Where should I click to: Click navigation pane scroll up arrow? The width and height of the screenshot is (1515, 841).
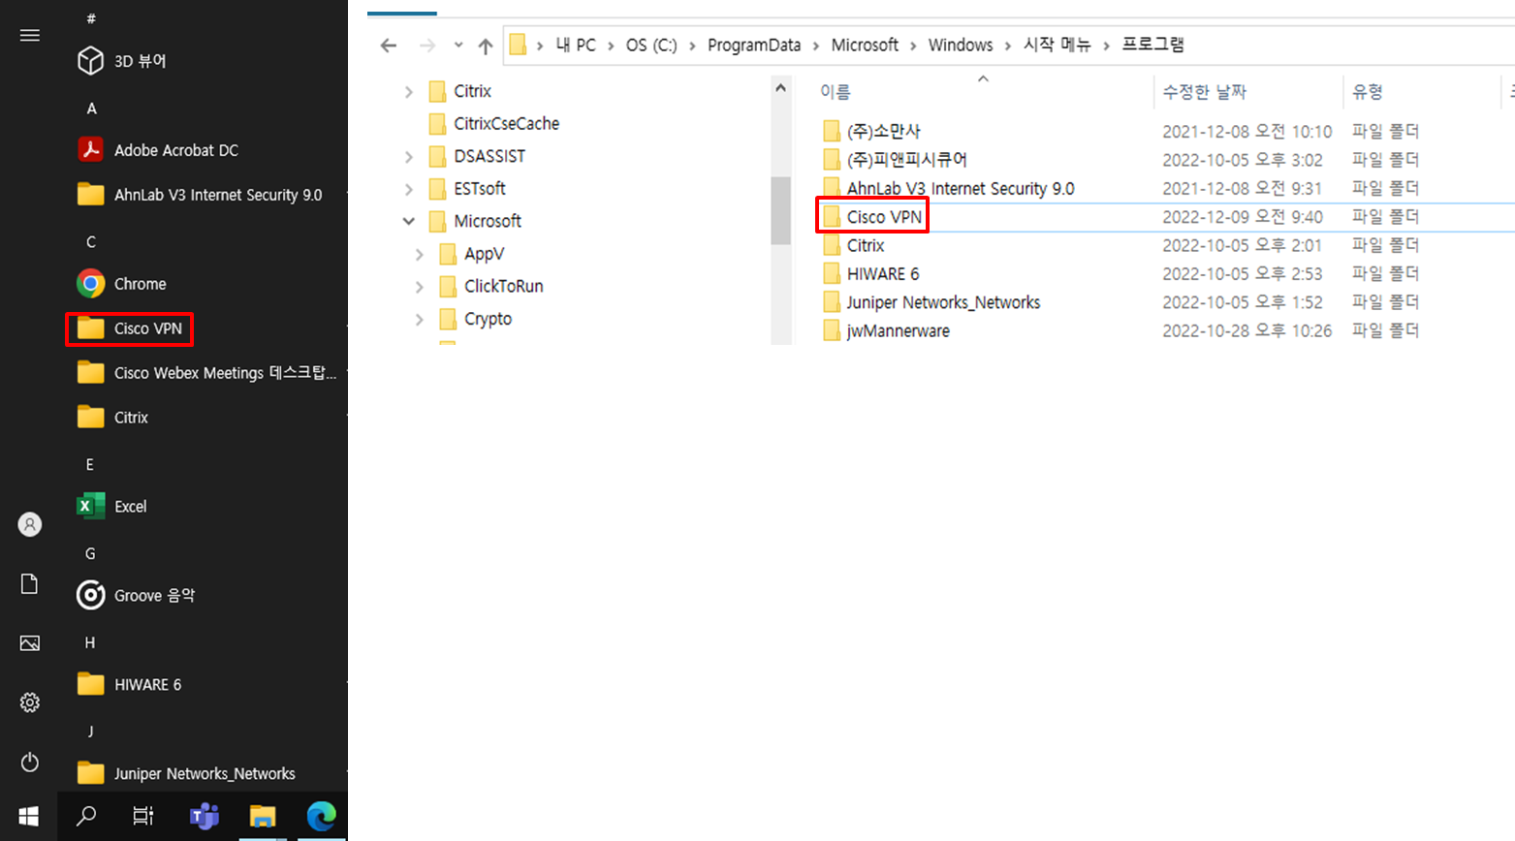click(781, 87)
